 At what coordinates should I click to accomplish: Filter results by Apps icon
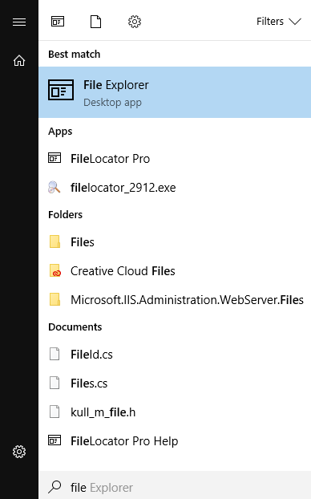pyautogui.click(x=58, y=22)
